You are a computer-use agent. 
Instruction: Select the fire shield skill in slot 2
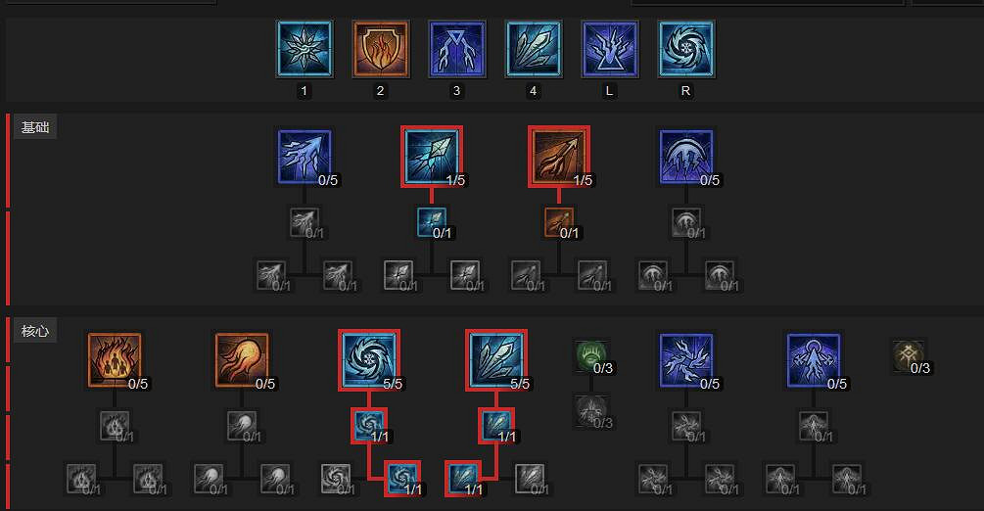click(381, 49)
